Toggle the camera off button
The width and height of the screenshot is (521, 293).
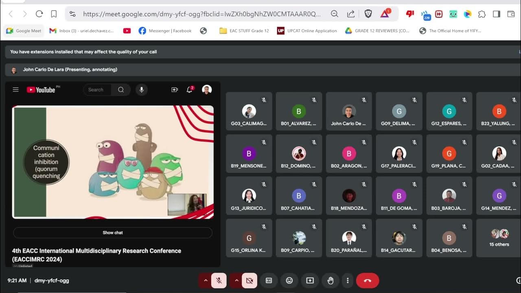(x=250, y=280)
